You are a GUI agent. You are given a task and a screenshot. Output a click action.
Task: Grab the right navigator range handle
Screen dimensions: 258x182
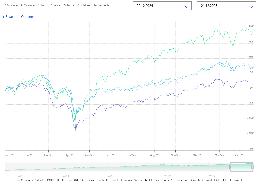pyautogui.click(x=252, y=167)
